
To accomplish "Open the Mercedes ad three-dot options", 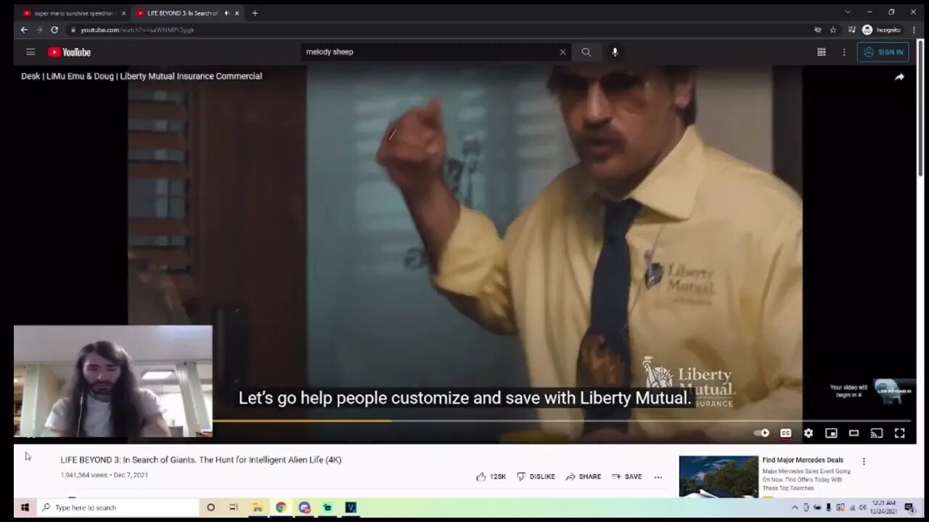I will pos(864,461).
